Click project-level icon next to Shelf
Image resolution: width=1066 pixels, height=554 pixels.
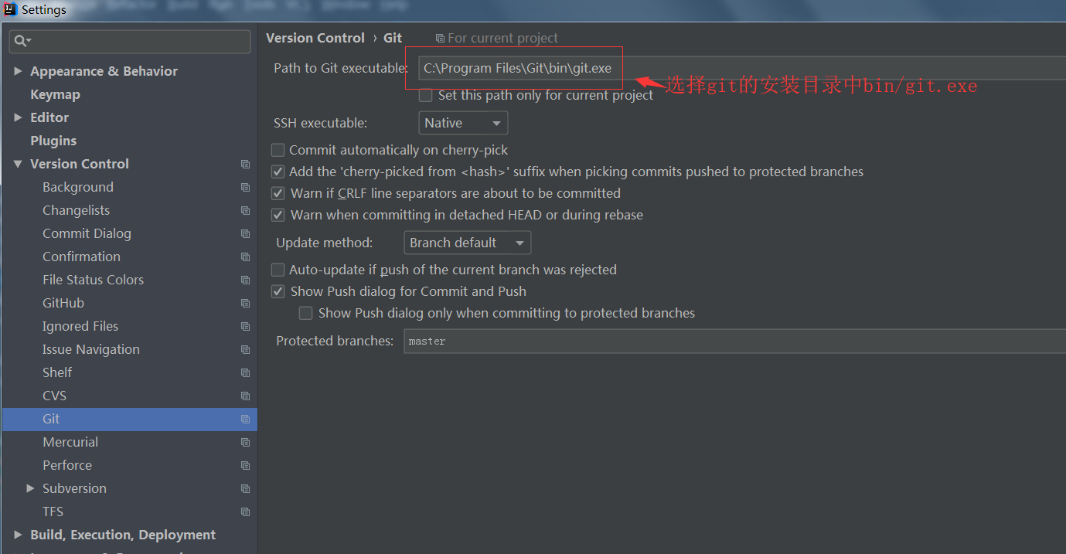pos(245,373)
